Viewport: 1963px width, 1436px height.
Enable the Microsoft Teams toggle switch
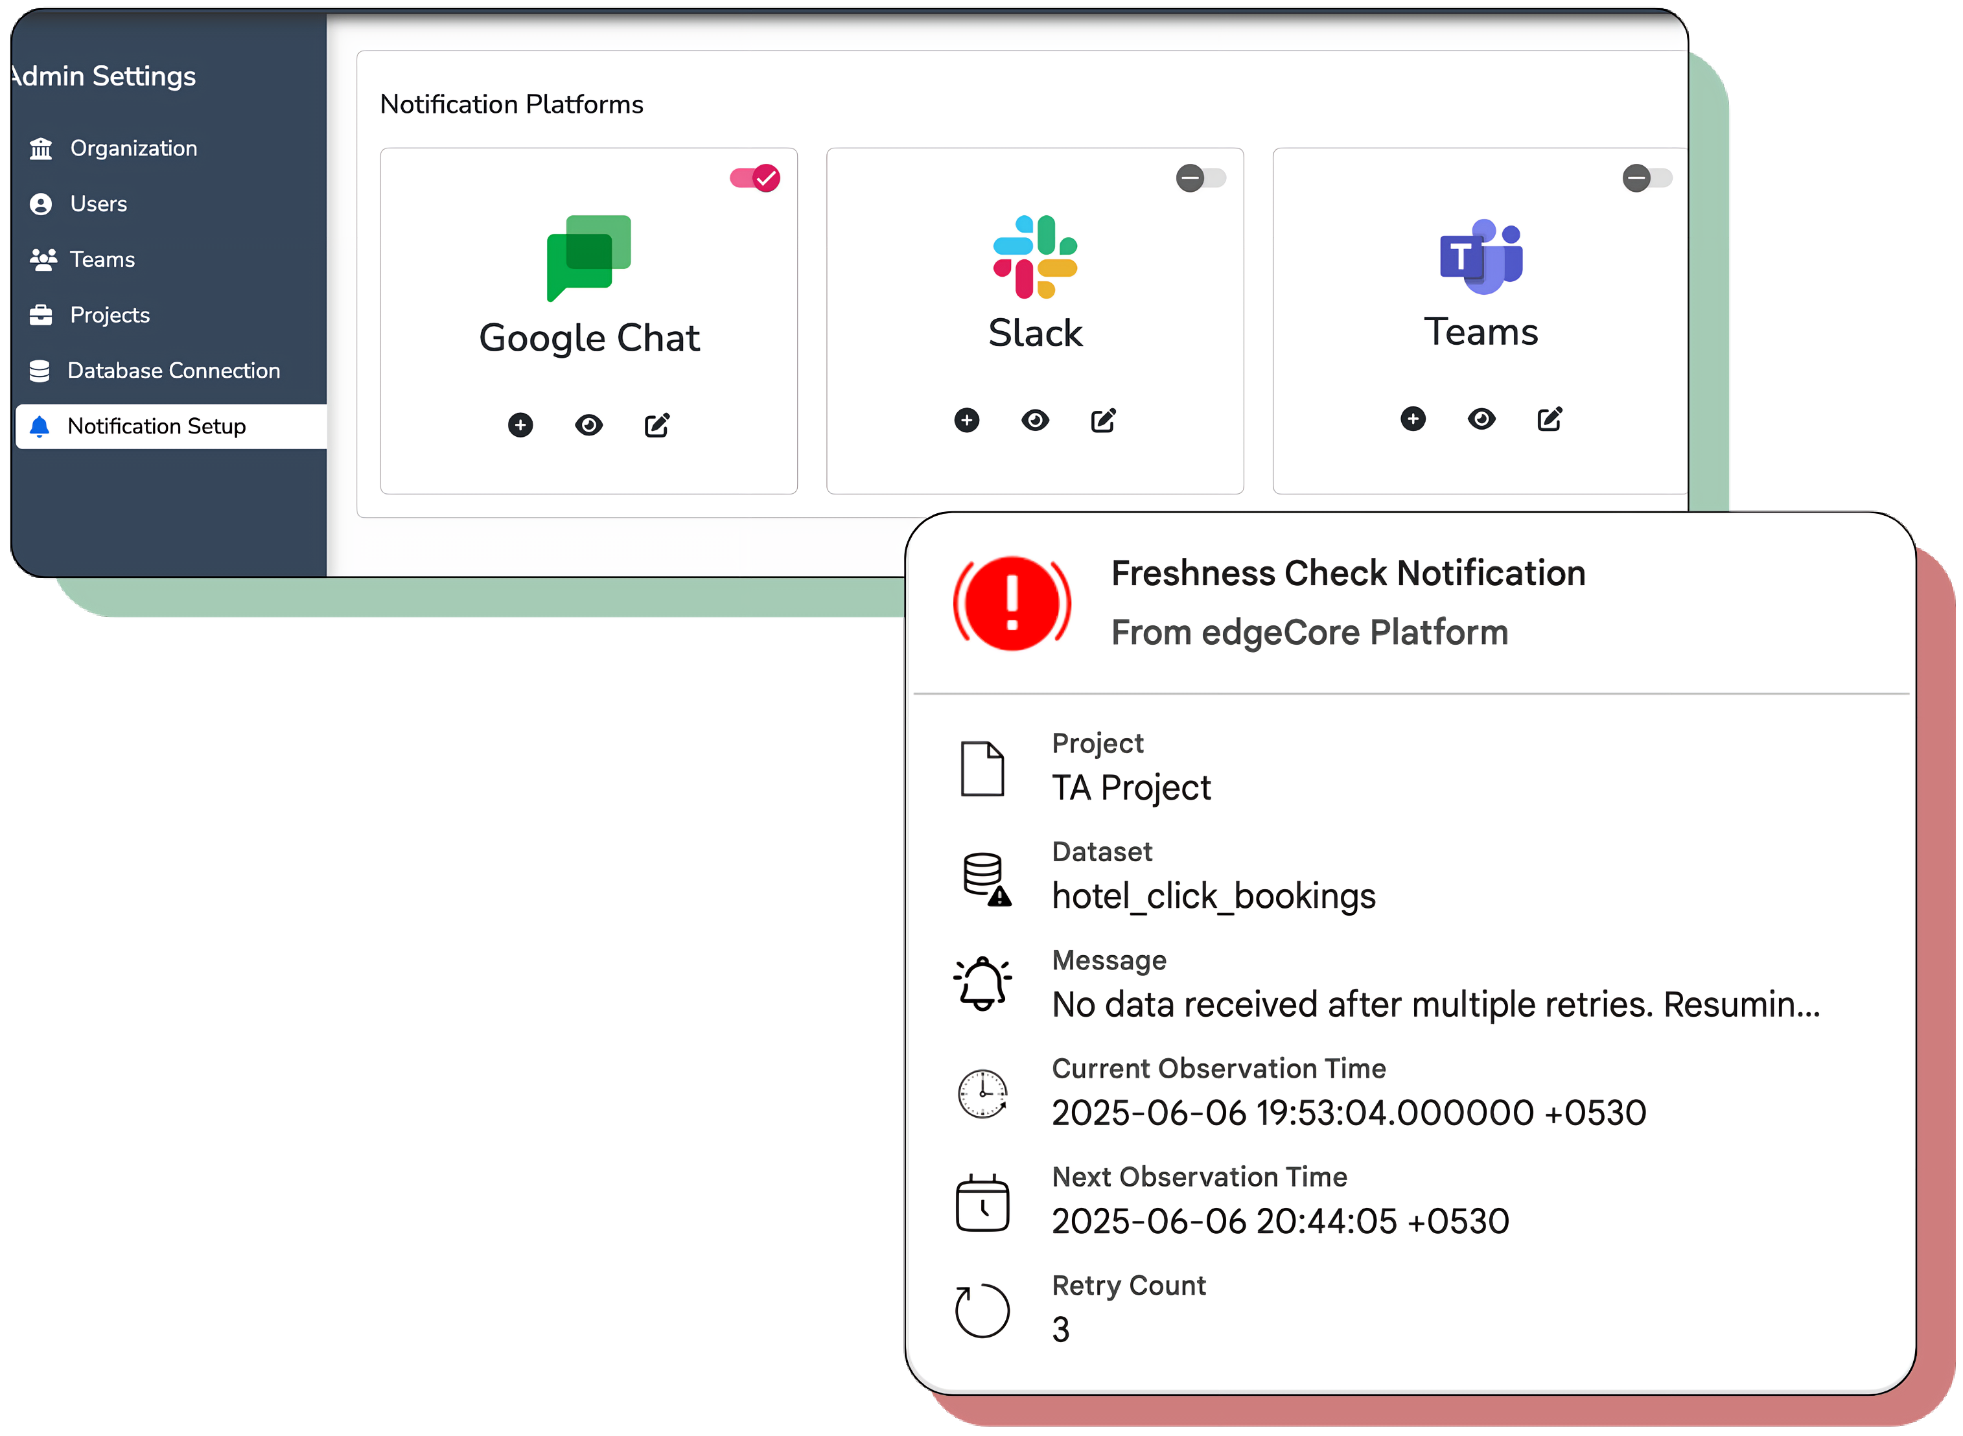click(1647, 178)
